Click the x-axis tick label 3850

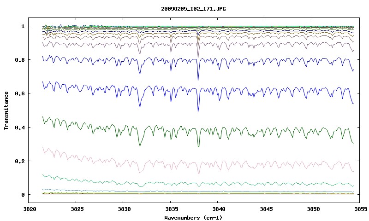(313, 209)
